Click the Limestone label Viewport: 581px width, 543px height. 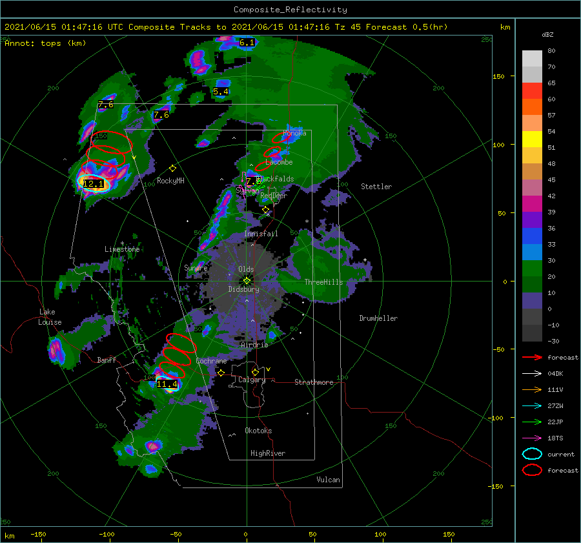pyautogui.click(x=122, y=249)
